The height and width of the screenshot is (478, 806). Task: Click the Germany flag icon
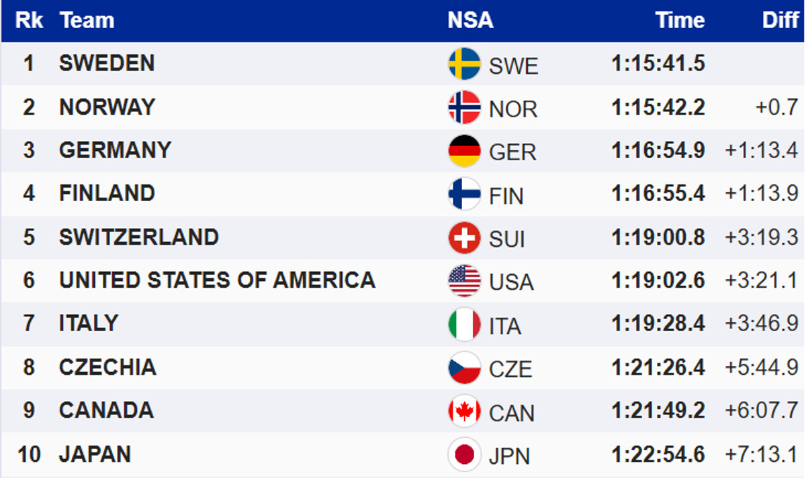(x=464, y=151)
